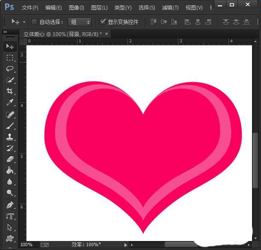Open the 组 auto-select dropdown
261x250 pixels.
pos(80,22)
